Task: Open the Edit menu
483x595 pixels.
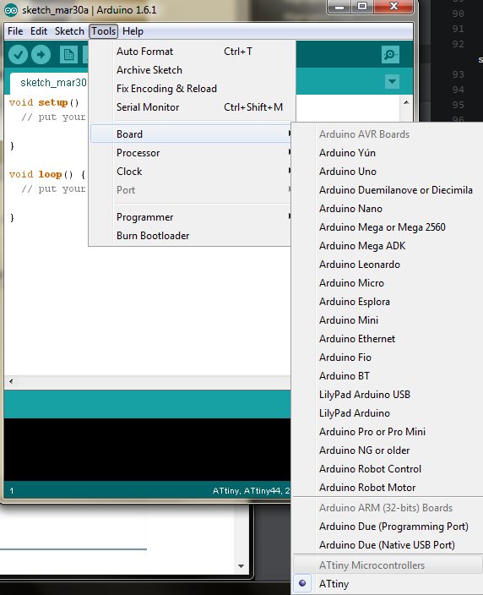Action: 39,31
